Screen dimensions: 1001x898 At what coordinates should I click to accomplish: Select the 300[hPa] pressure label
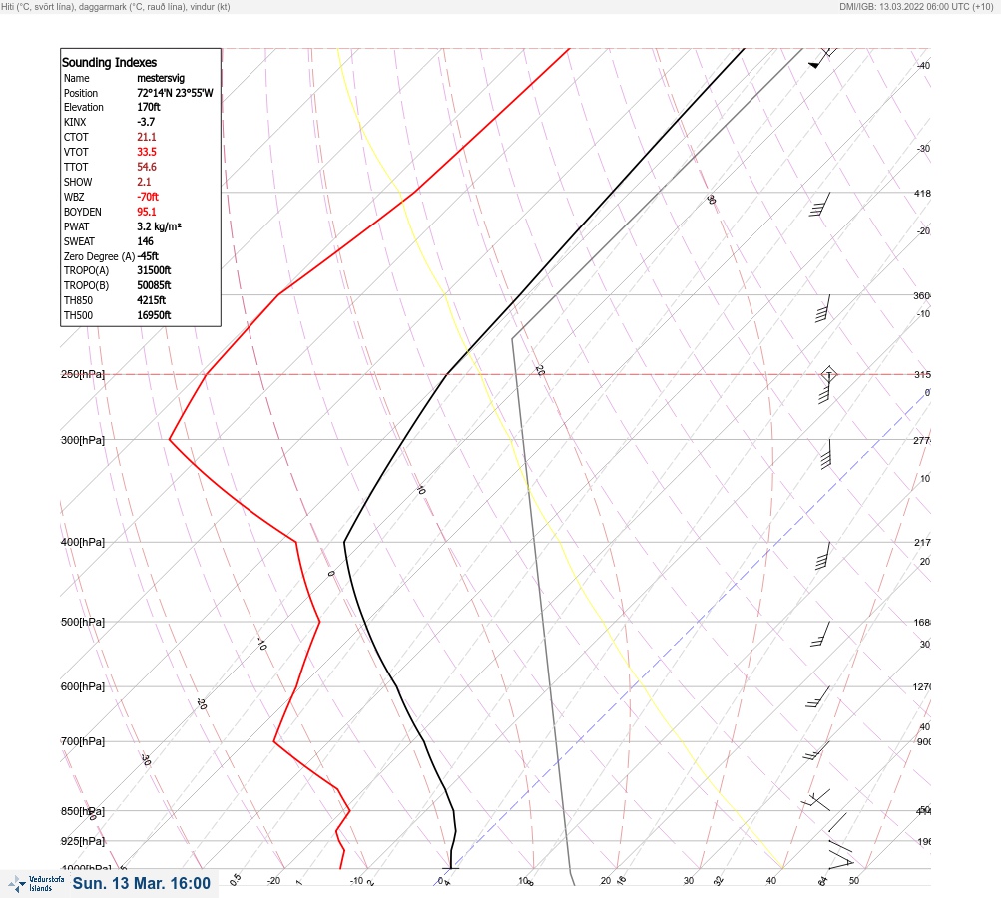[83, 440]
